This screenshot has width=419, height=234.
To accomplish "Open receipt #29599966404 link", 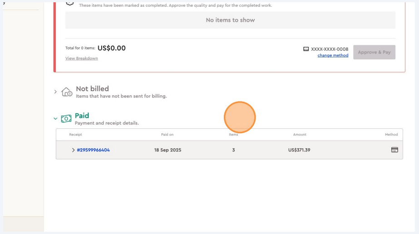I will point(93,150).
